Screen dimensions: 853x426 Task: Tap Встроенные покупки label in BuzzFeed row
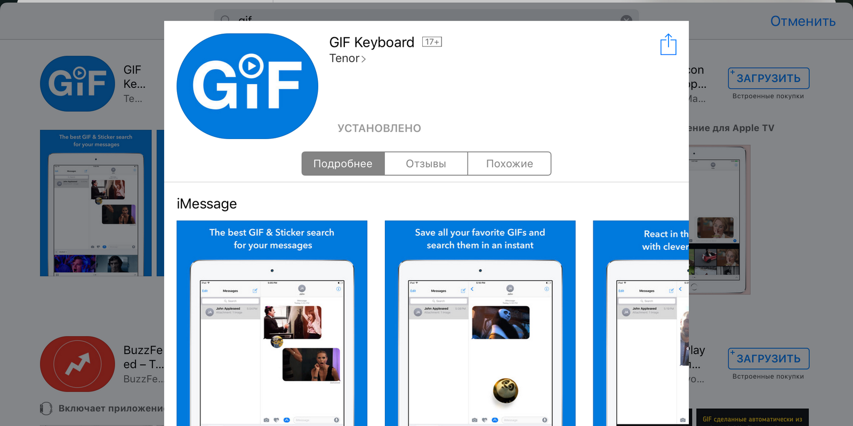(768, 376)
